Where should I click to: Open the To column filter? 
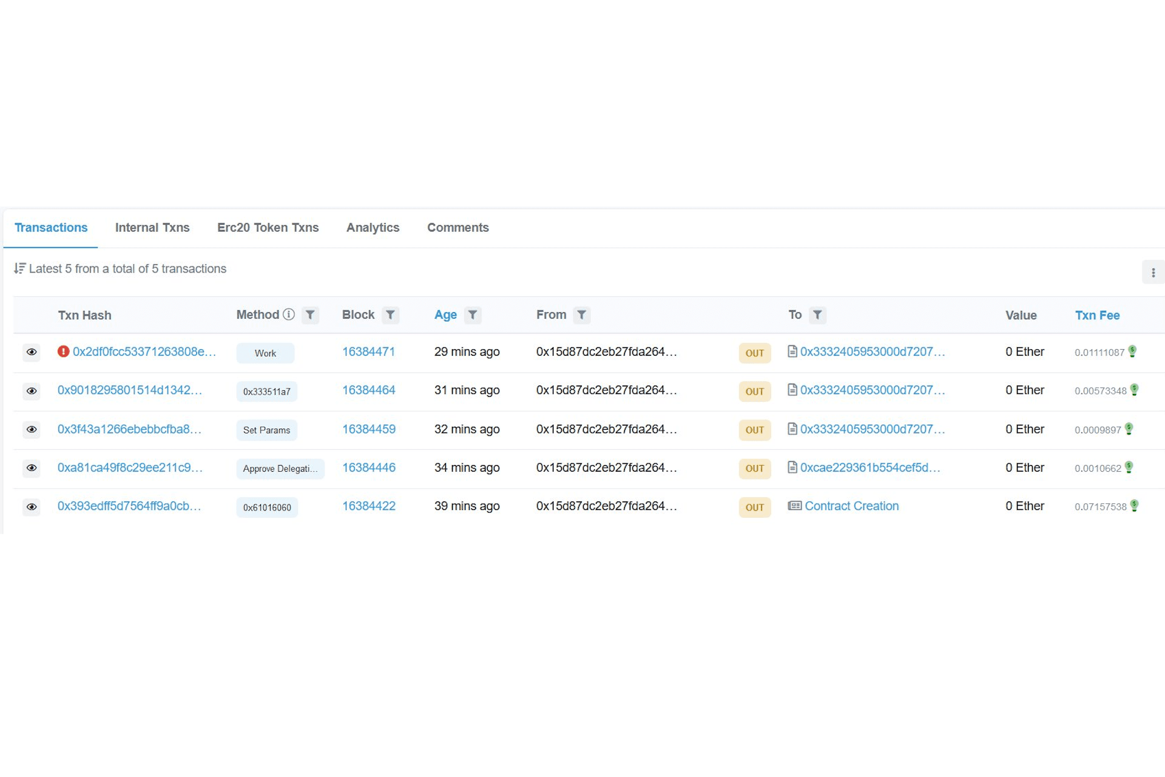[817, 314]
